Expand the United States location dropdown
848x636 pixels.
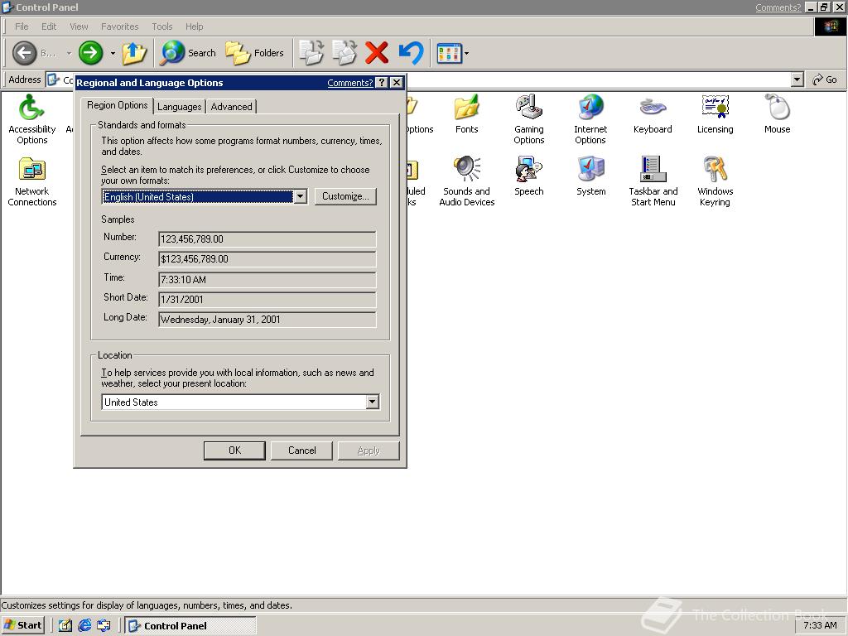click(x=372, y=402)
